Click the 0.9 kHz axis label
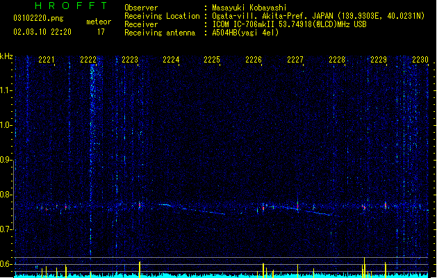437x278 pixels. coord(6,160)
